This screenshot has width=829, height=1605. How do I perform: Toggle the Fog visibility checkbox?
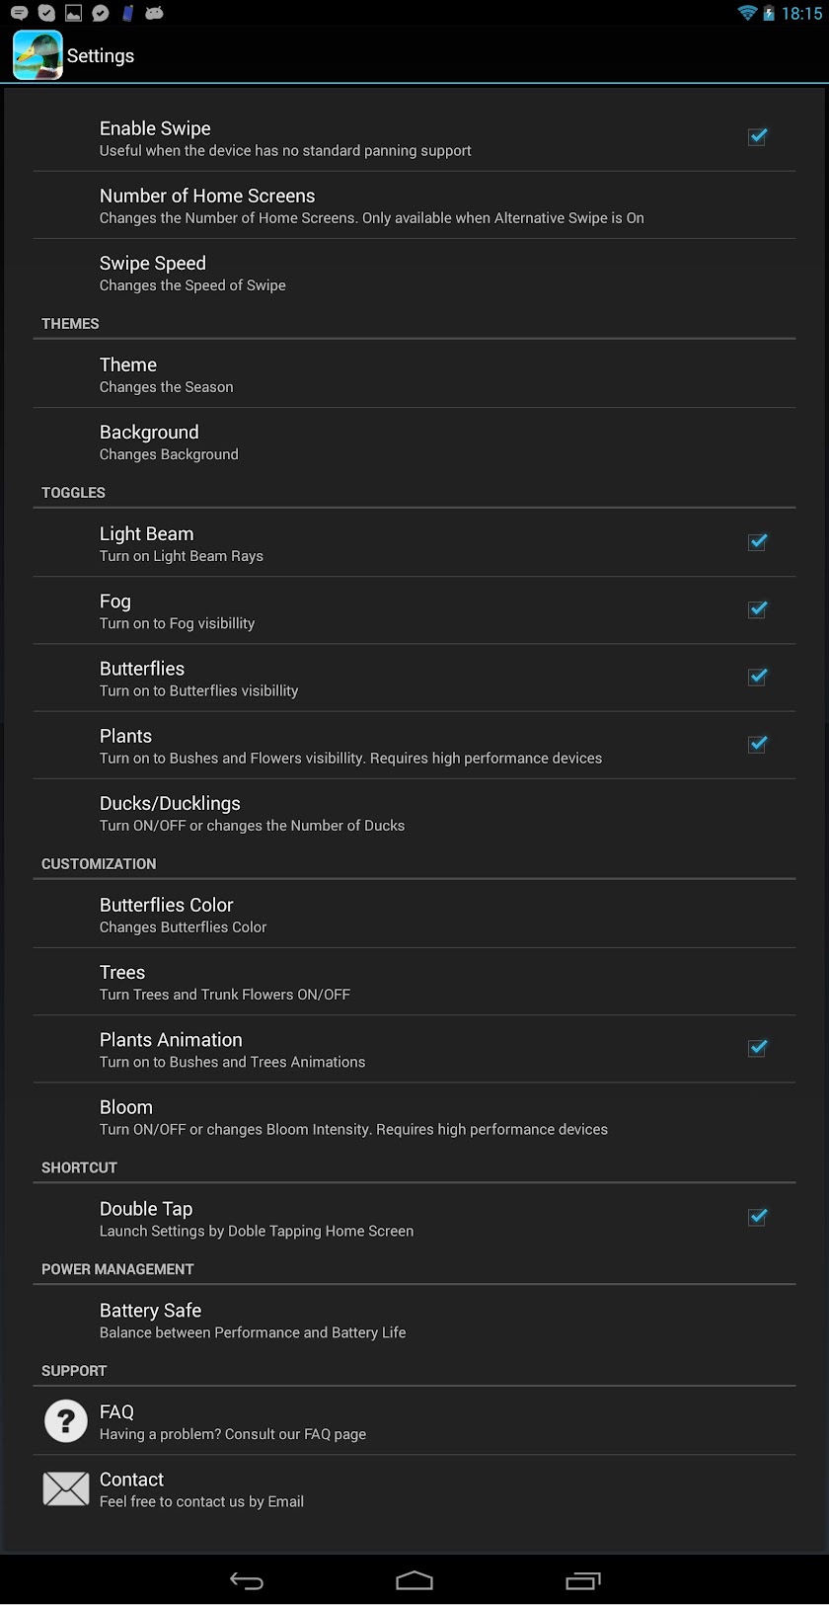point(757,609)
